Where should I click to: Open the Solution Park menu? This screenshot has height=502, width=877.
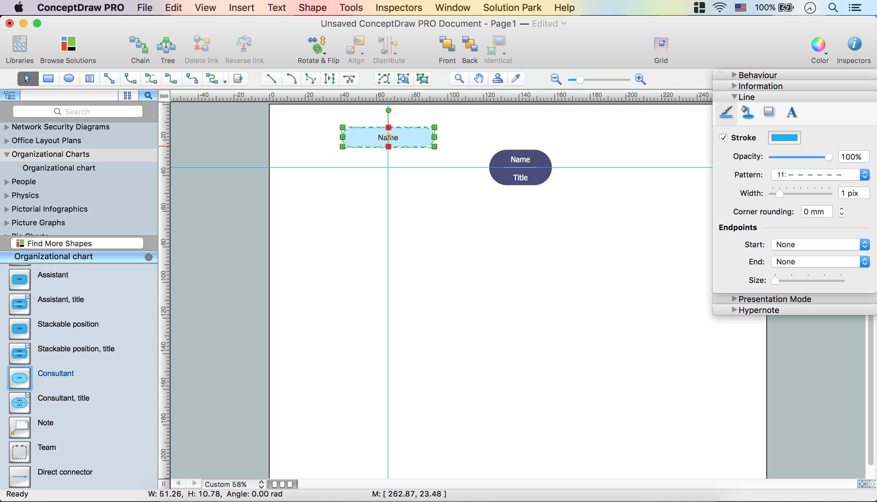[512, 8]
